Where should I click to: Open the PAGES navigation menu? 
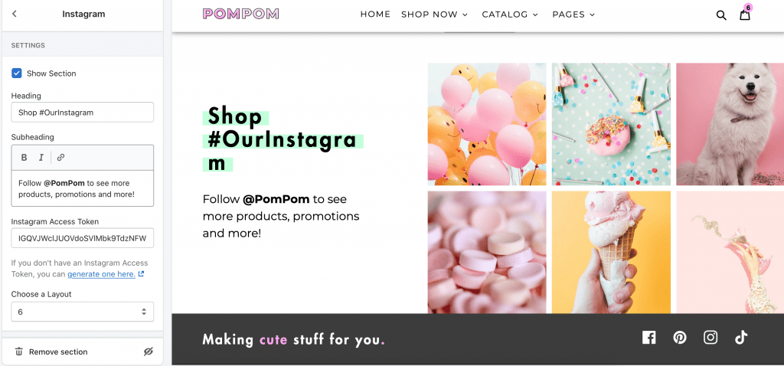click(x=573, y=15)
